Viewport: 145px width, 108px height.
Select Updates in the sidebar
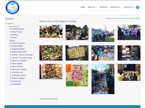click(x=10, y=23)
